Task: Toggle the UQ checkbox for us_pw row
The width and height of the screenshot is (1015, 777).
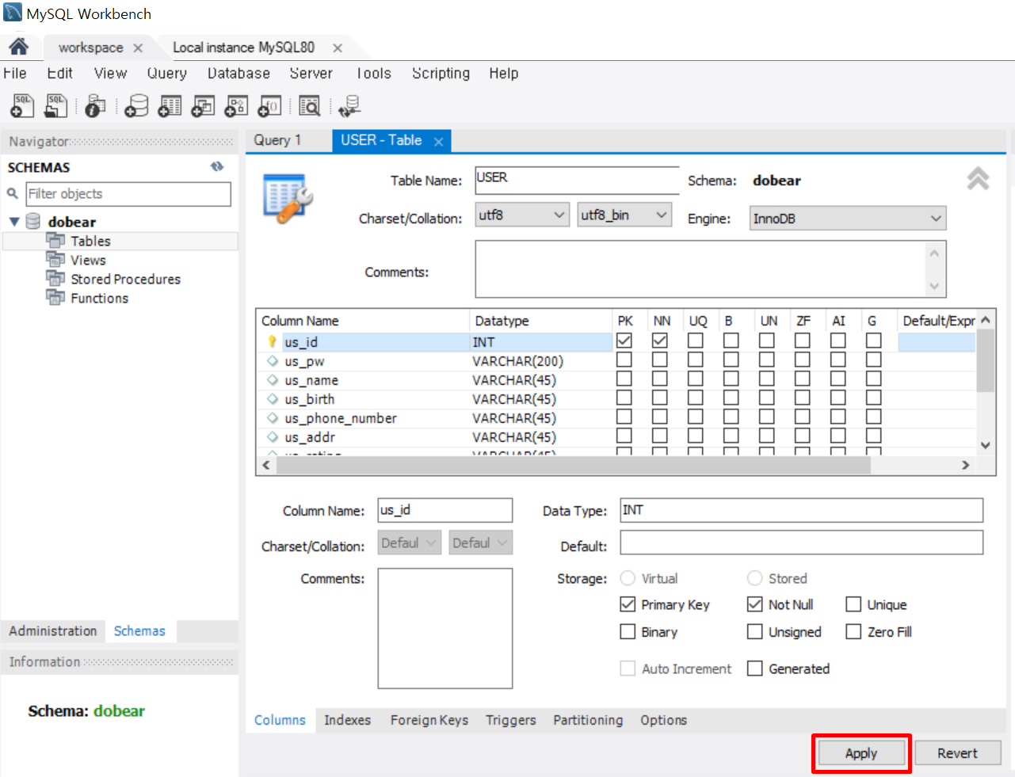Action: pyautogui.click(x=696, y=360)
